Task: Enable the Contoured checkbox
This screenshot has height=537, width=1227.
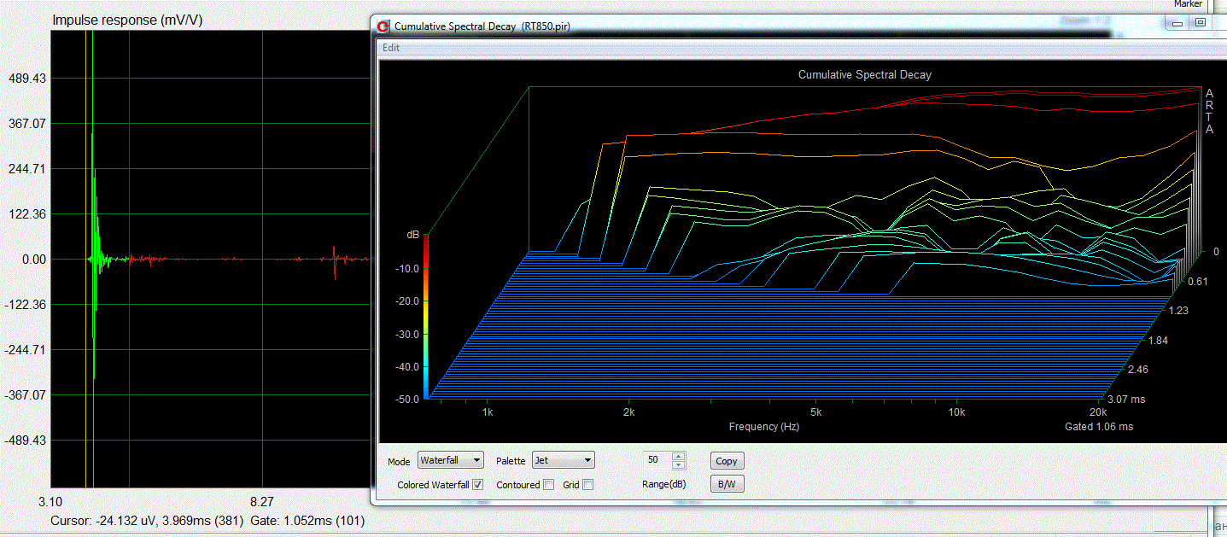Action: [x=549, y=484]
